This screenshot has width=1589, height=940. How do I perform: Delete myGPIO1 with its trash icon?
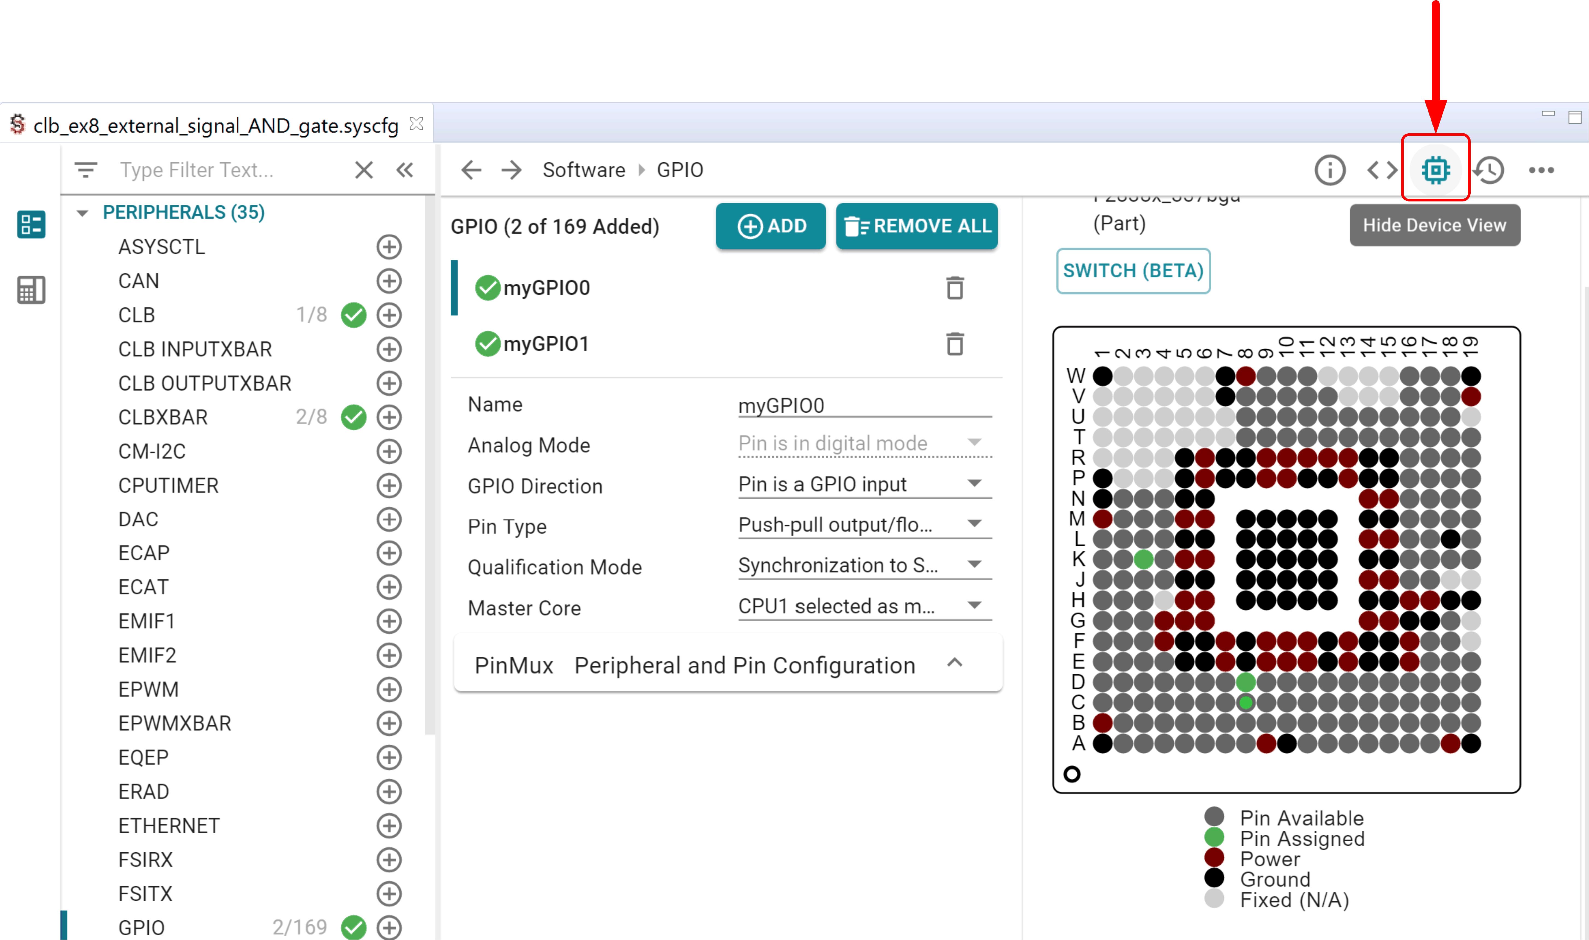[954, 344]
